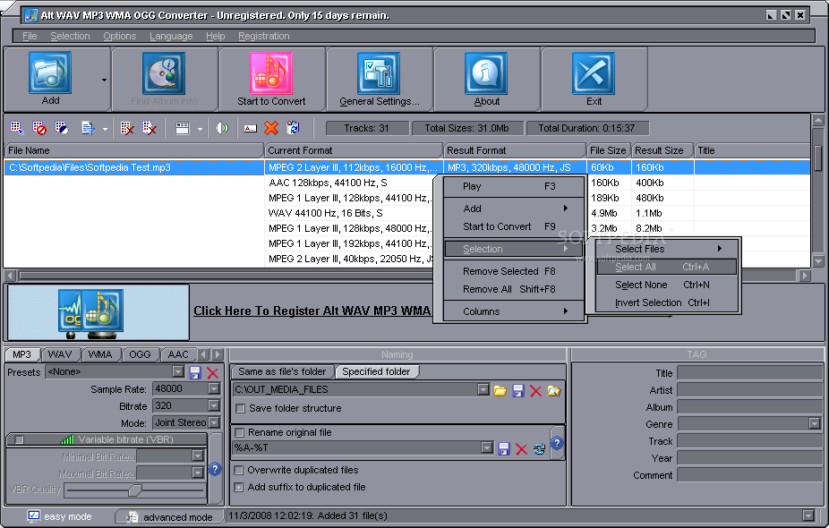This screenshot has height=528, width=829.
Task: Click the Artist tag input field
Action: (x=749, y=390)
